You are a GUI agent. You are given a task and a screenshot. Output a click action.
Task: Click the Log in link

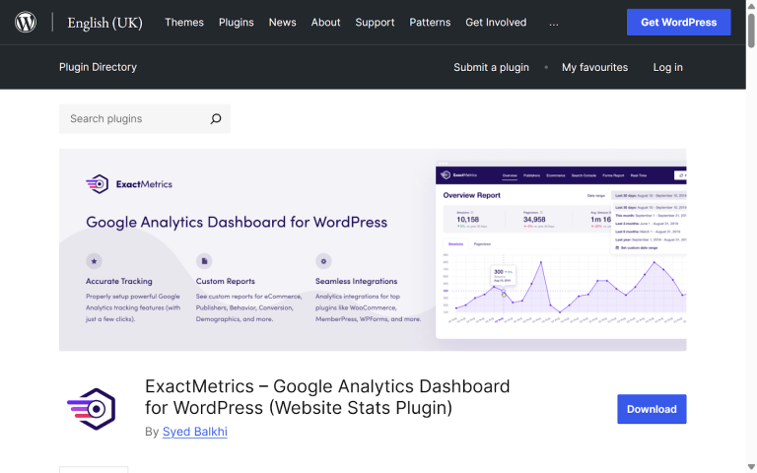[x=667, y=67]
